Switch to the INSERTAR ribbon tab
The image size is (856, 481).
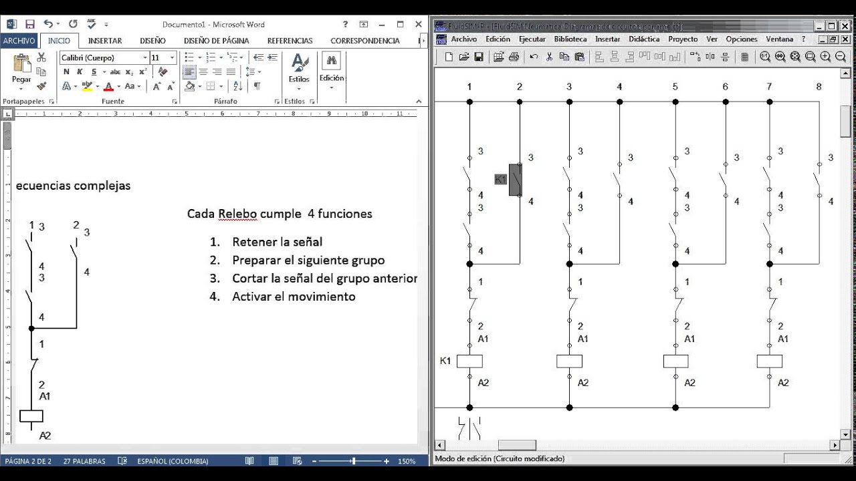[x=105, y=41]
